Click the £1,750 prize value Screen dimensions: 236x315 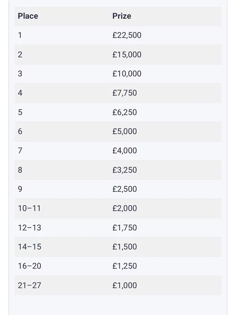[125, 227]
